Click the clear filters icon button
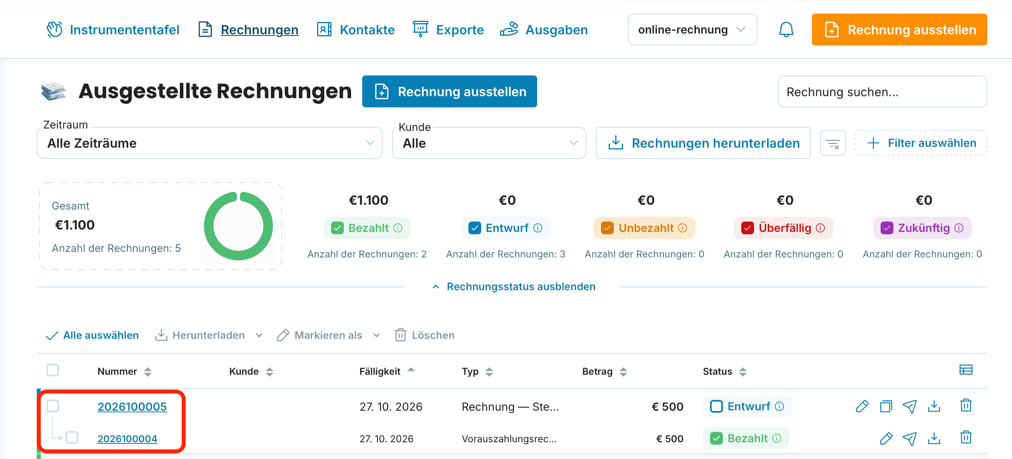This screenshot has width=1012, height=459. [x=833, y=143]
